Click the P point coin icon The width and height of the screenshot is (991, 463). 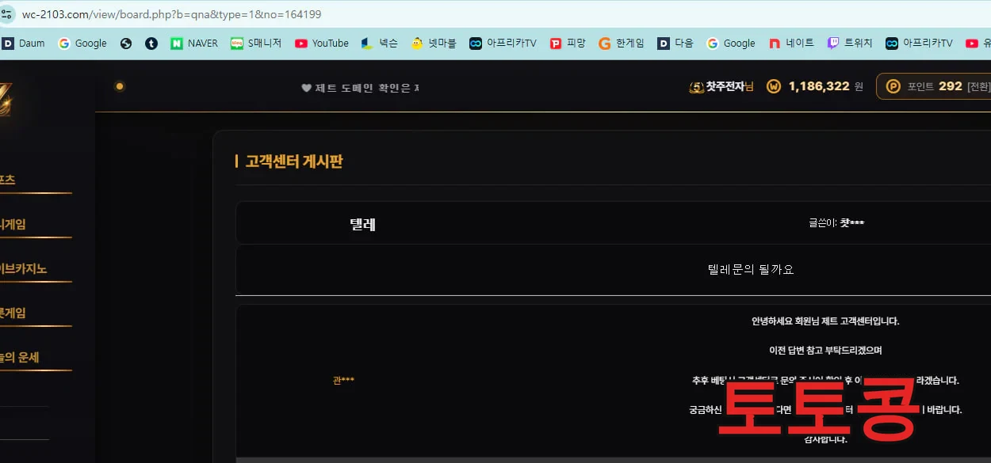tap(893, 86)
